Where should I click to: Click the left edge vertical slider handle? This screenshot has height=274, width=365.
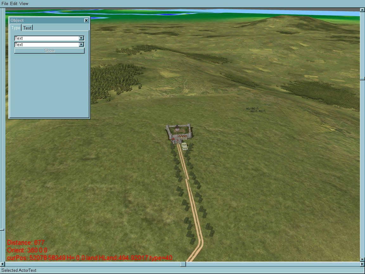coord(2,229)
